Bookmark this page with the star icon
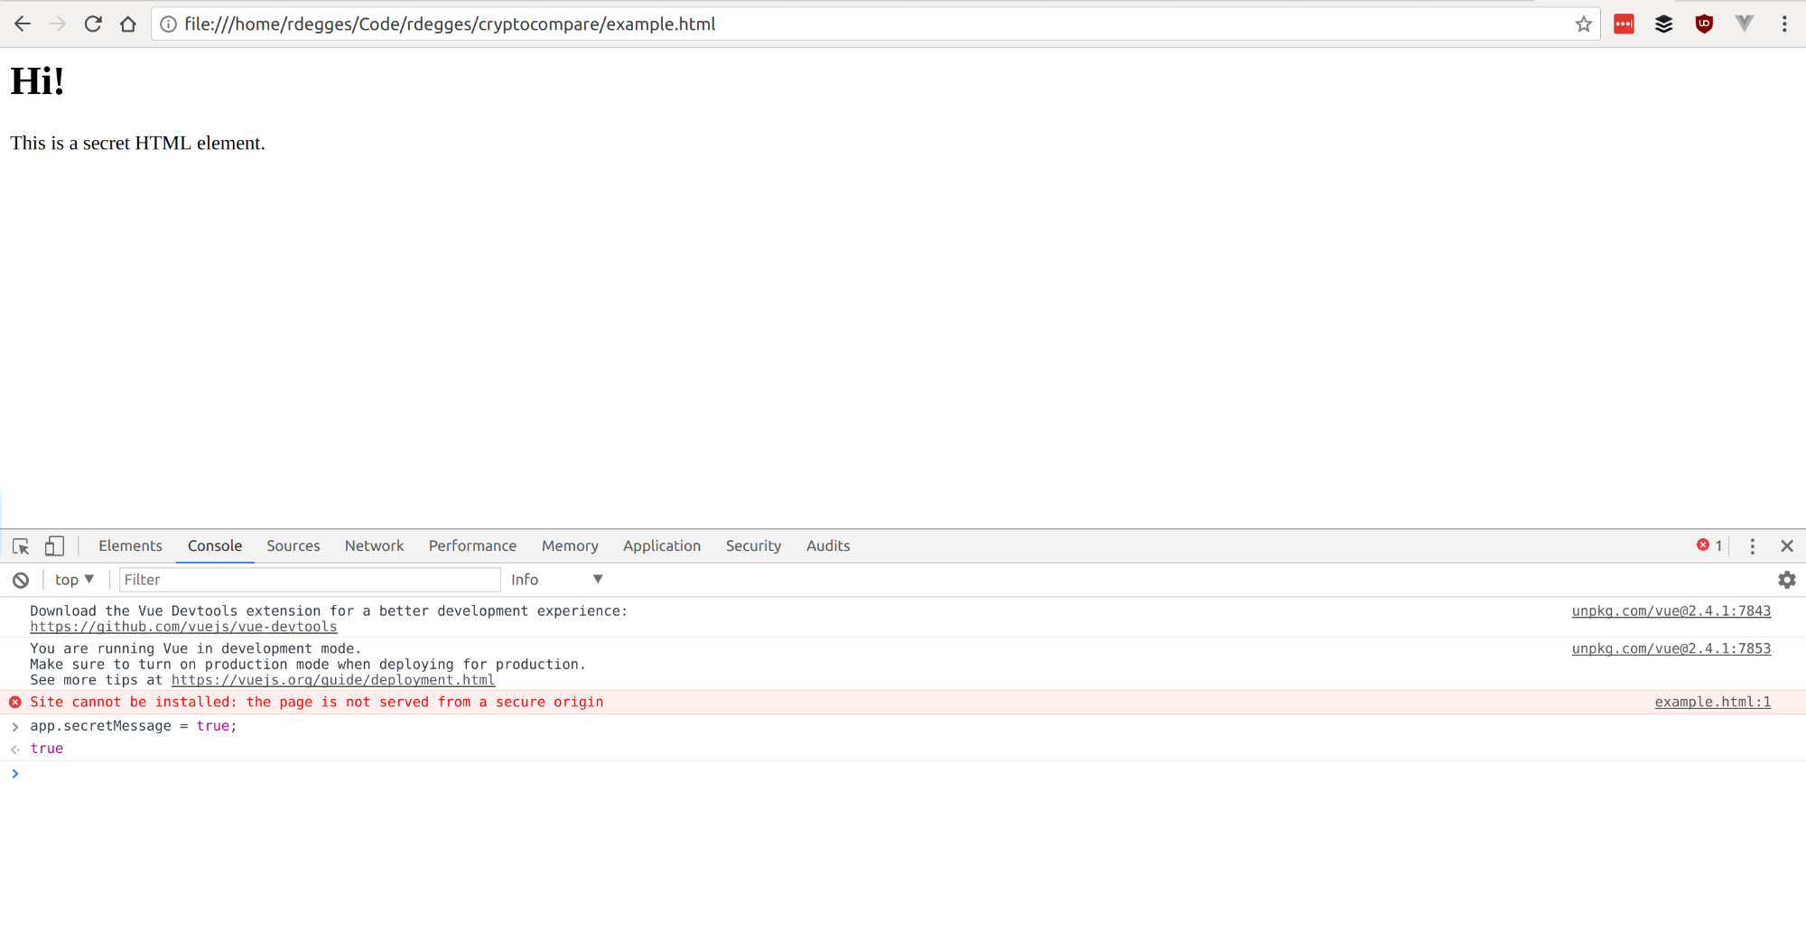The height and width of the screenshot is (950, 1806). pos(1583,24)
